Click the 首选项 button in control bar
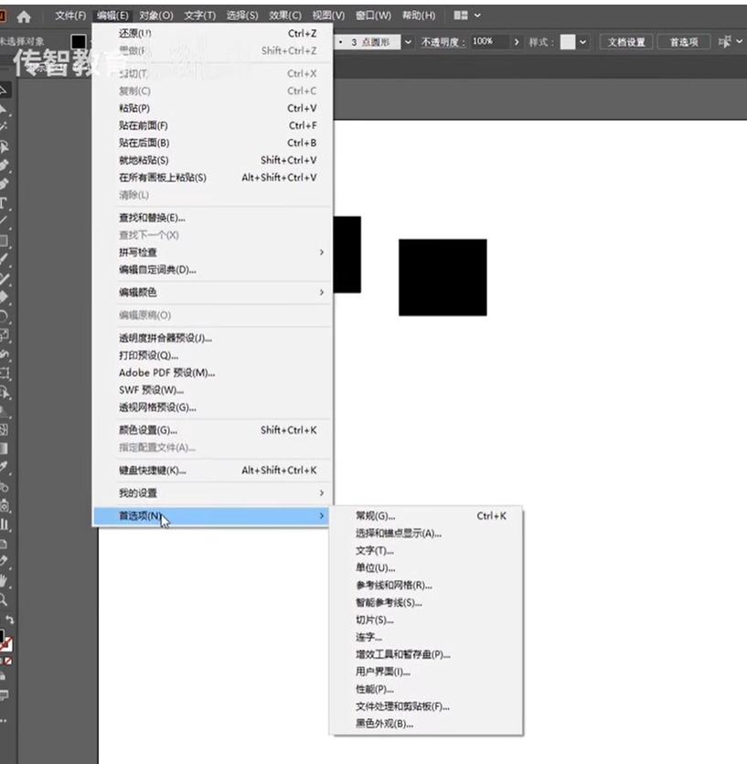 684,42
